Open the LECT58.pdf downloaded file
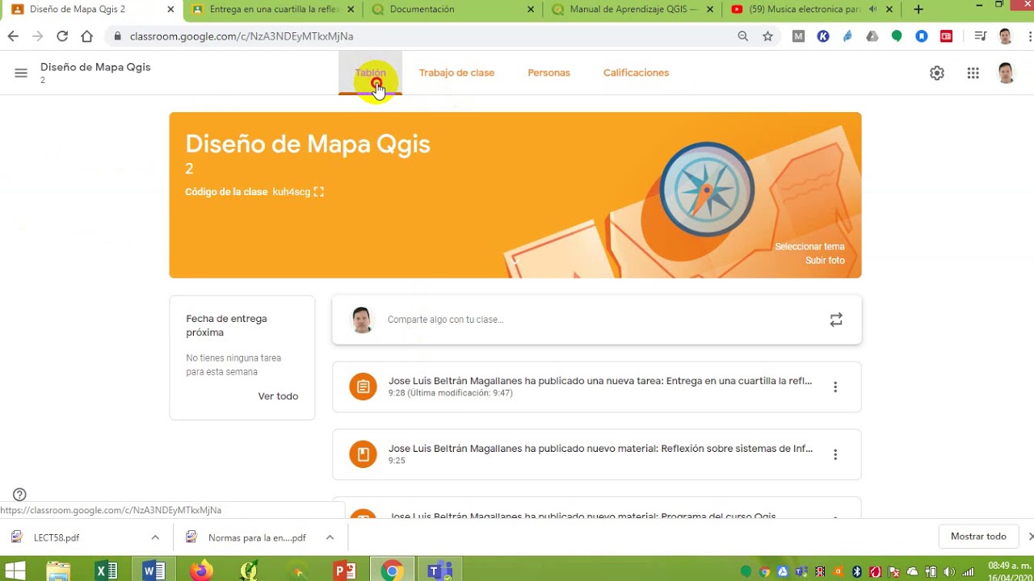The width and height of the screenshot is (1034, 581). 57,537
